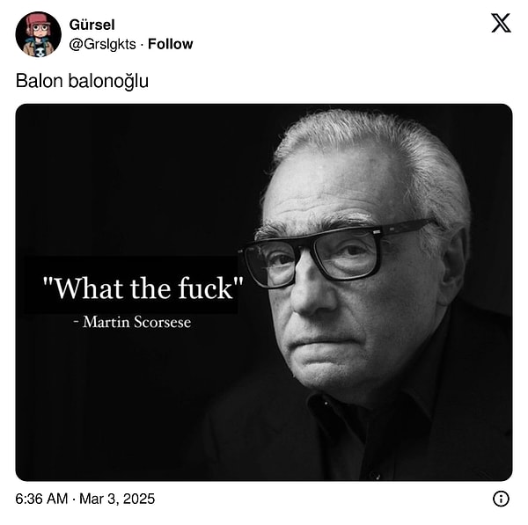Screen dimensions: 528x525
Task: Click the info circle icon
Action: pos(501,499)
